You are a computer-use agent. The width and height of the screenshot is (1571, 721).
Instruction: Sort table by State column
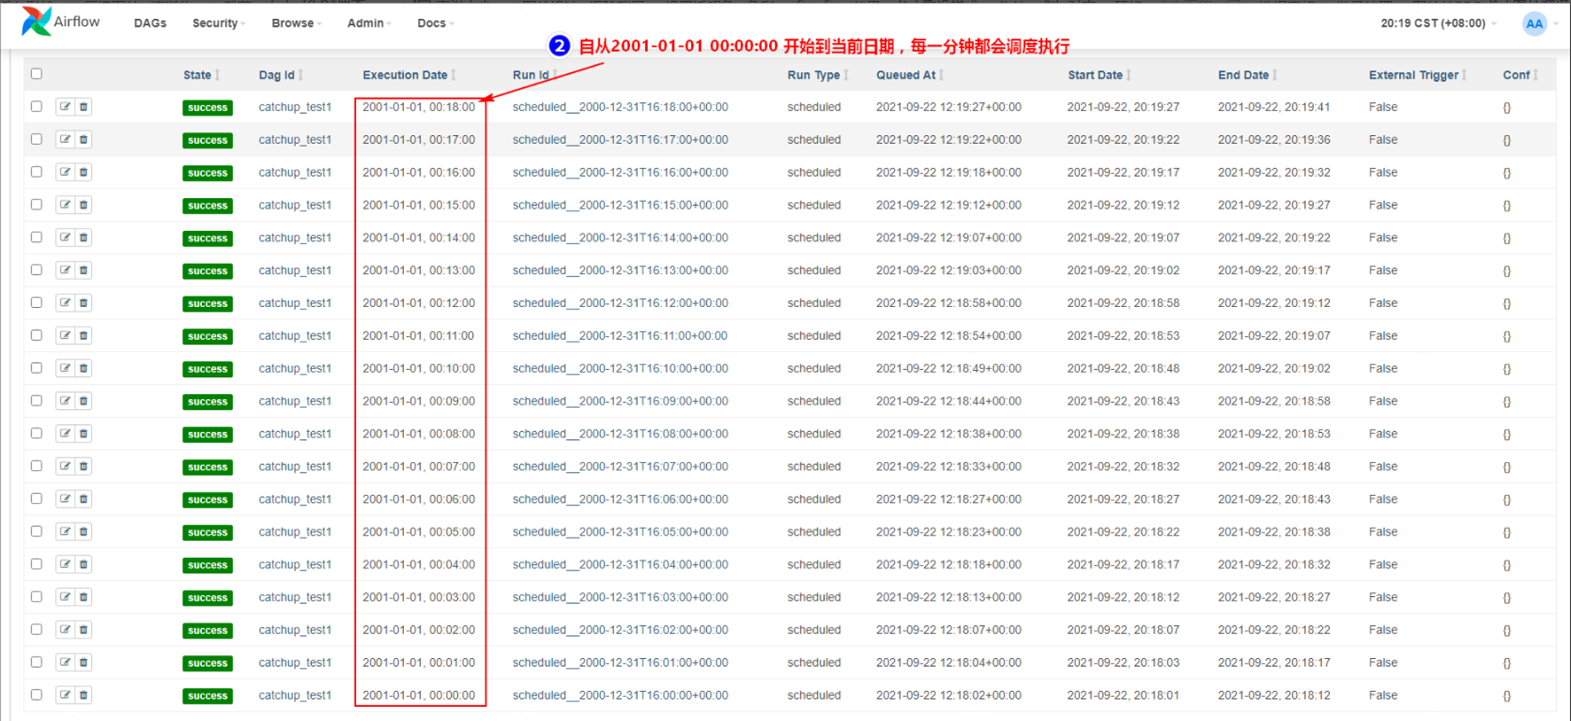tap(201, 75)
